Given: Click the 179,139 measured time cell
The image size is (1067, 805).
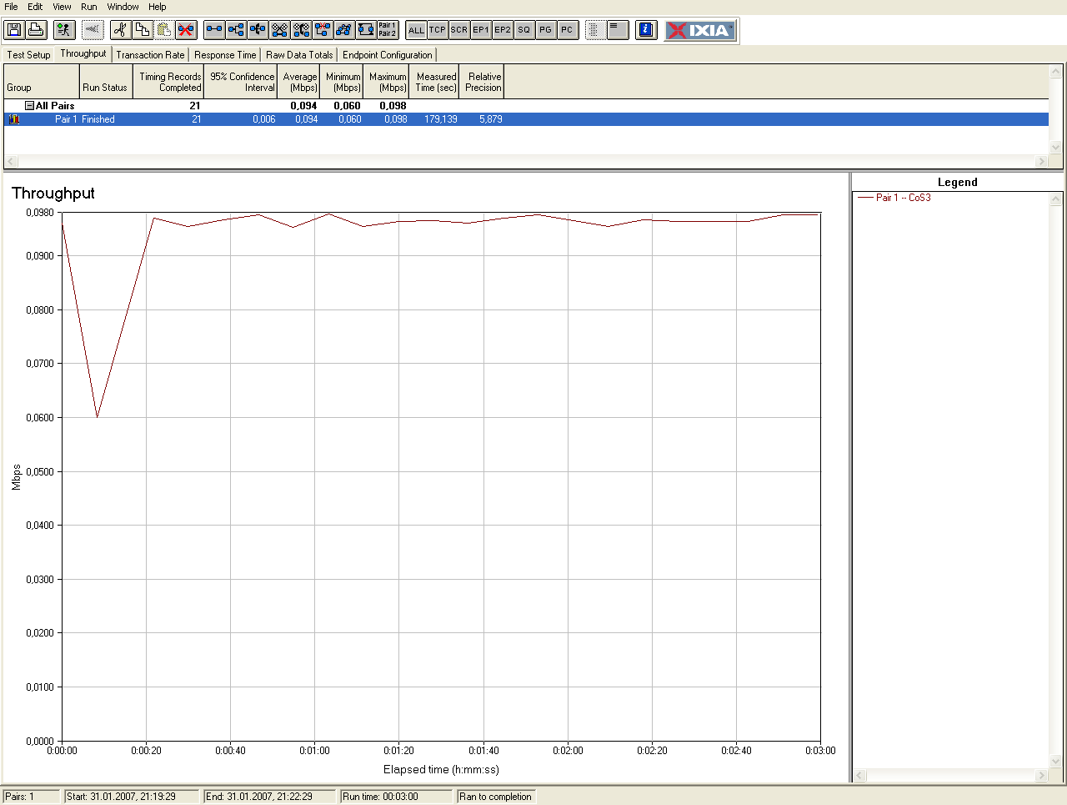Looking at the screenshot, I should coord(441,119).
